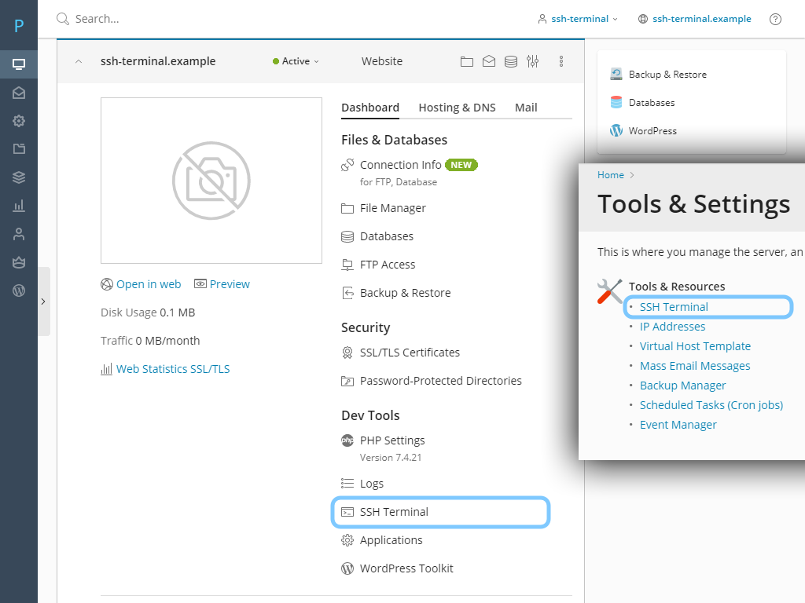805x603 pixels.
Task: Click the mail envelope icon in domain header
Action: (489, 61)
